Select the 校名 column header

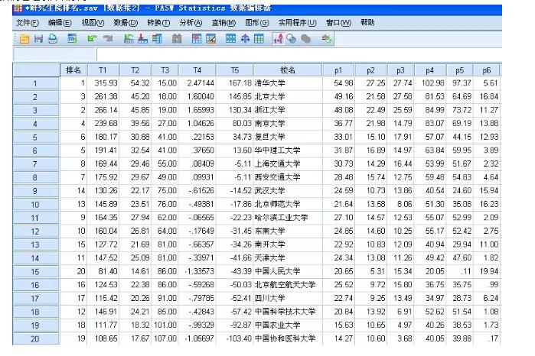pos(288,70)
